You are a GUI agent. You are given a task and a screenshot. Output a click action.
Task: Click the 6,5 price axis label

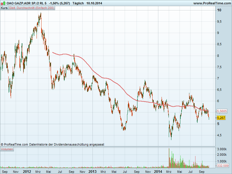click(x=219, y=90)
